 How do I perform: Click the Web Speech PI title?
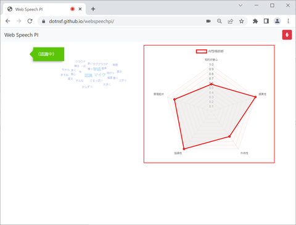tap(22, 35)
